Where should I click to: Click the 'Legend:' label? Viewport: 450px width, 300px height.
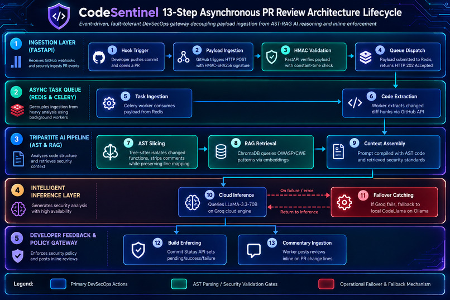click(x=23, y=284)
